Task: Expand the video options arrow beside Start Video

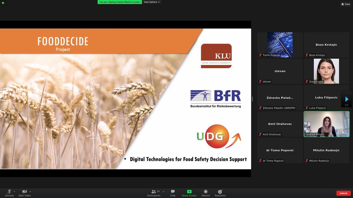Action: [30, 192]
